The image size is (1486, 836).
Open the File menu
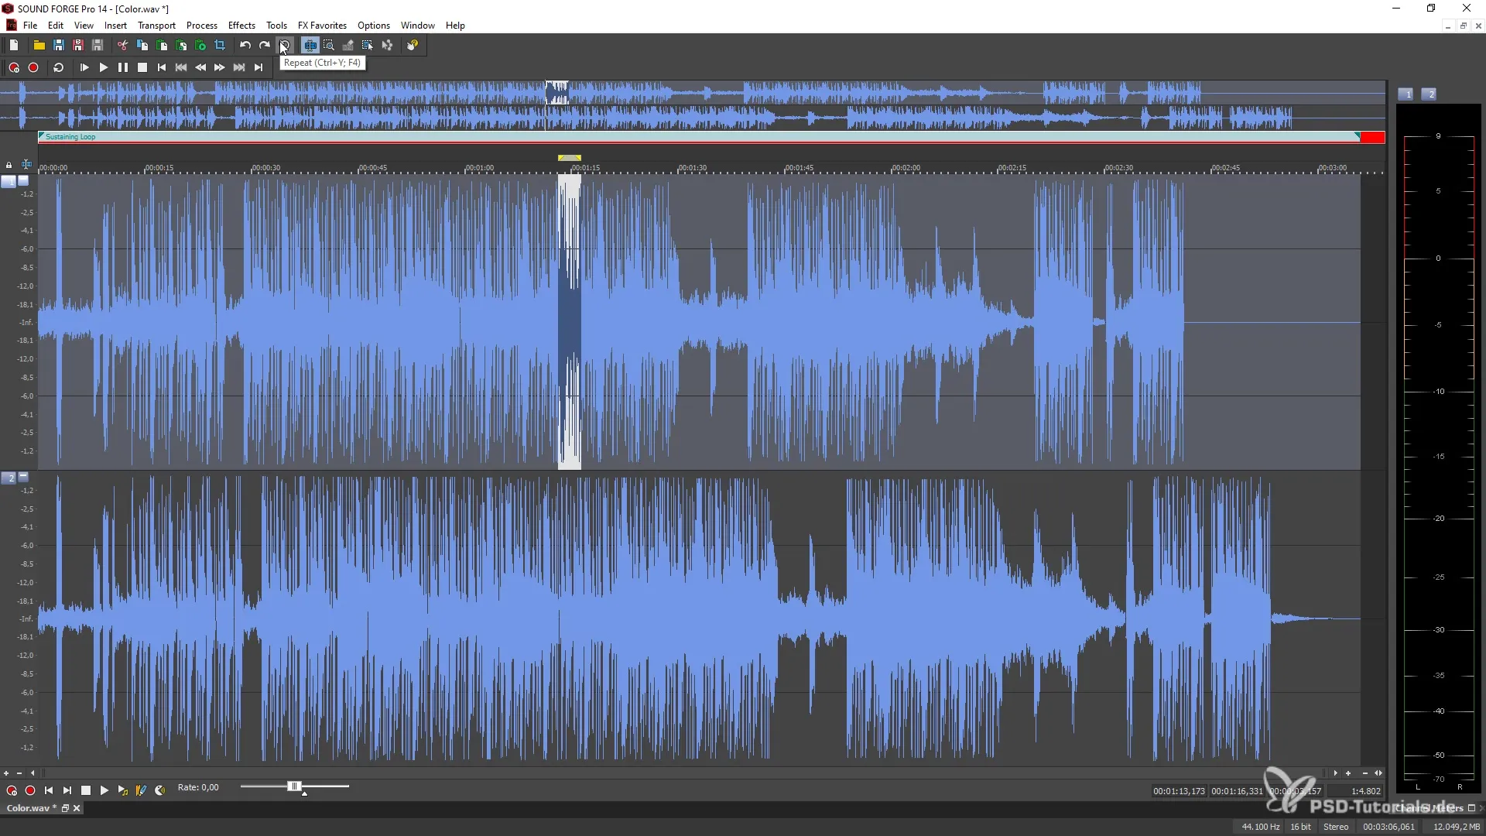point(30,26)
